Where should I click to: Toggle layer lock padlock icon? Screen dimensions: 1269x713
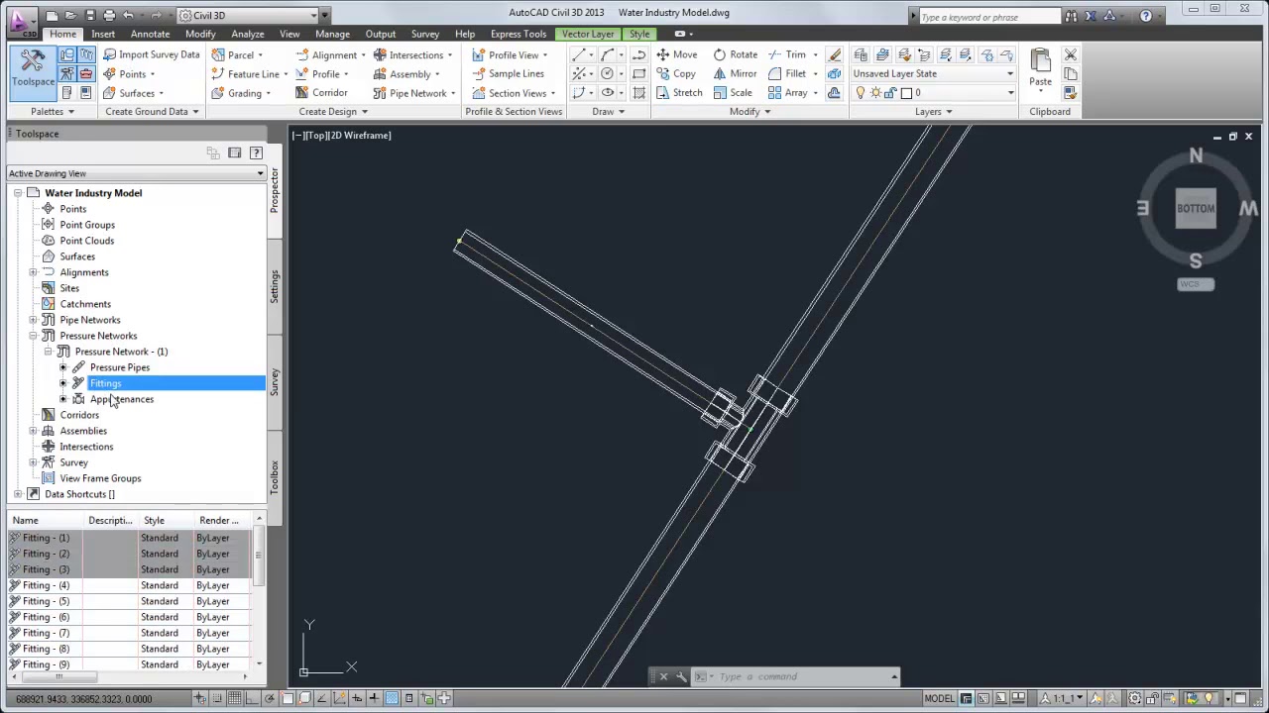pos(890,92)
